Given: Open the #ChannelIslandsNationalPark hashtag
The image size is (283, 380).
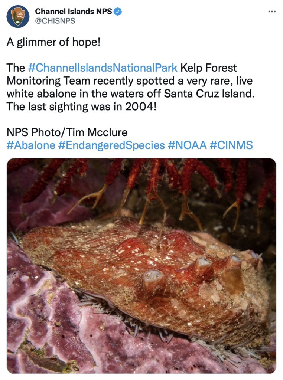Looking at the screenshot, I should pos(103,68).
